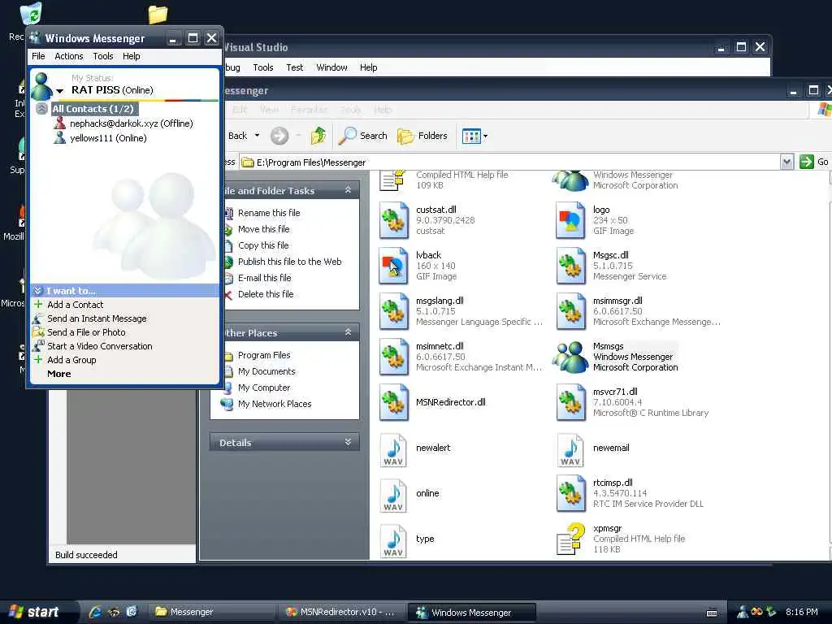The width and height of the screenshot is (832, 624).
Task: Select the Msgsc.dll file icon
Action: (571, 266)
